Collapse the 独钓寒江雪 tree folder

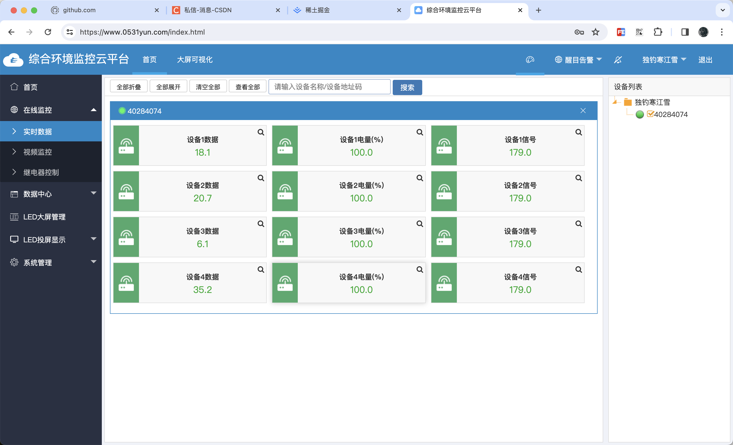[x=615, y=102]
